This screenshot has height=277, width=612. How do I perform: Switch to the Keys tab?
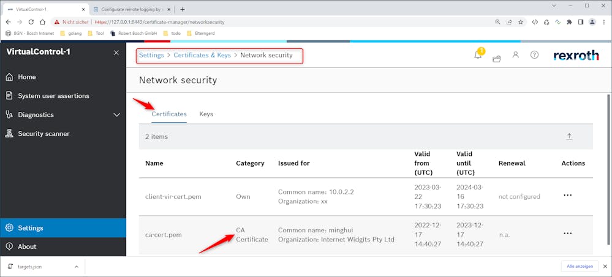pos(206,114)
